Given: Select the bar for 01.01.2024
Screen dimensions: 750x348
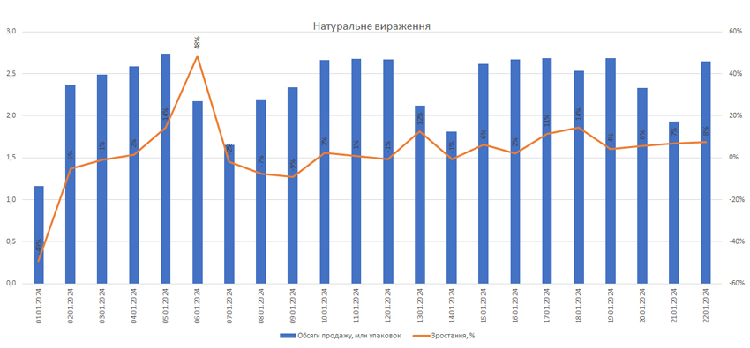Looking at the screenshot, I should [x=38, y=234].
